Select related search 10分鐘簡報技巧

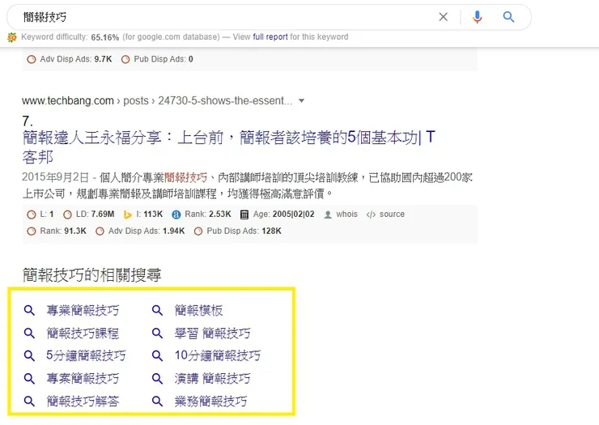218,355
